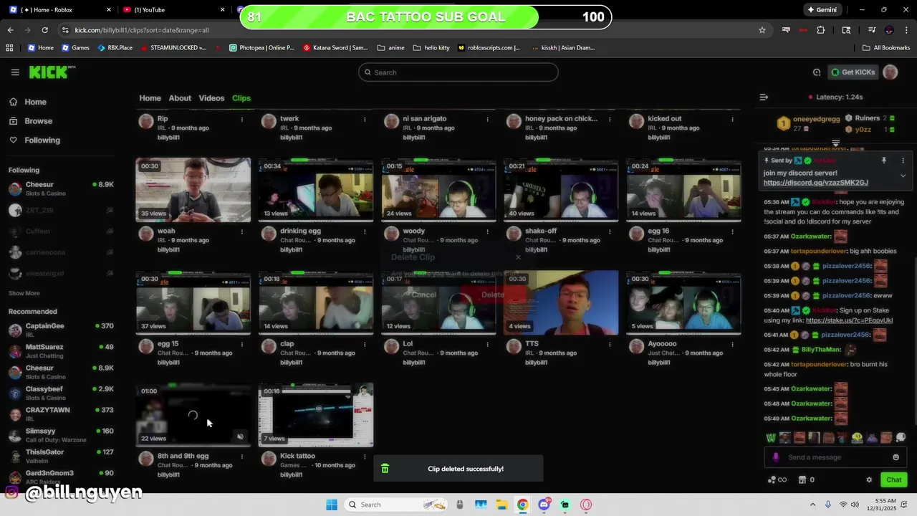Open the chat shop icon

[802, 480]
